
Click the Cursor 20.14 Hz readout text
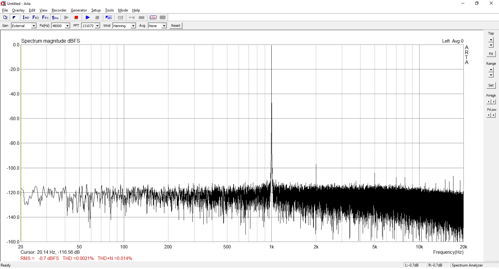(50, 252)
